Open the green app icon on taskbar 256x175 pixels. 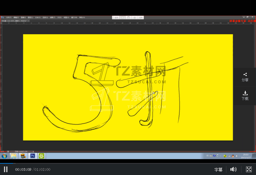click(41, 156)
